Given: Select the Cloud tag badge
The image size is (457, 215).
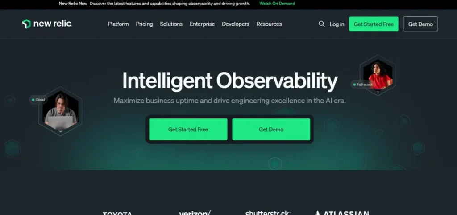Looking at the screenshot, I should [38, 100].
